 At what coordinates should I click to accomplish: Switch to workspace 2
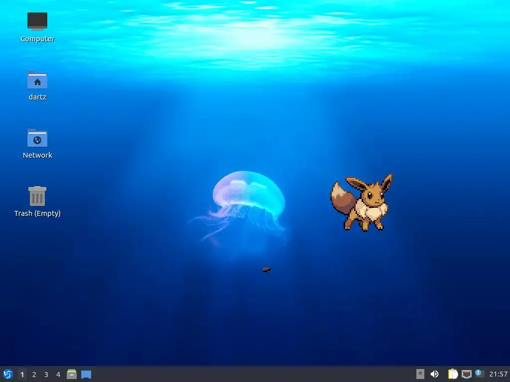point(34,375)
